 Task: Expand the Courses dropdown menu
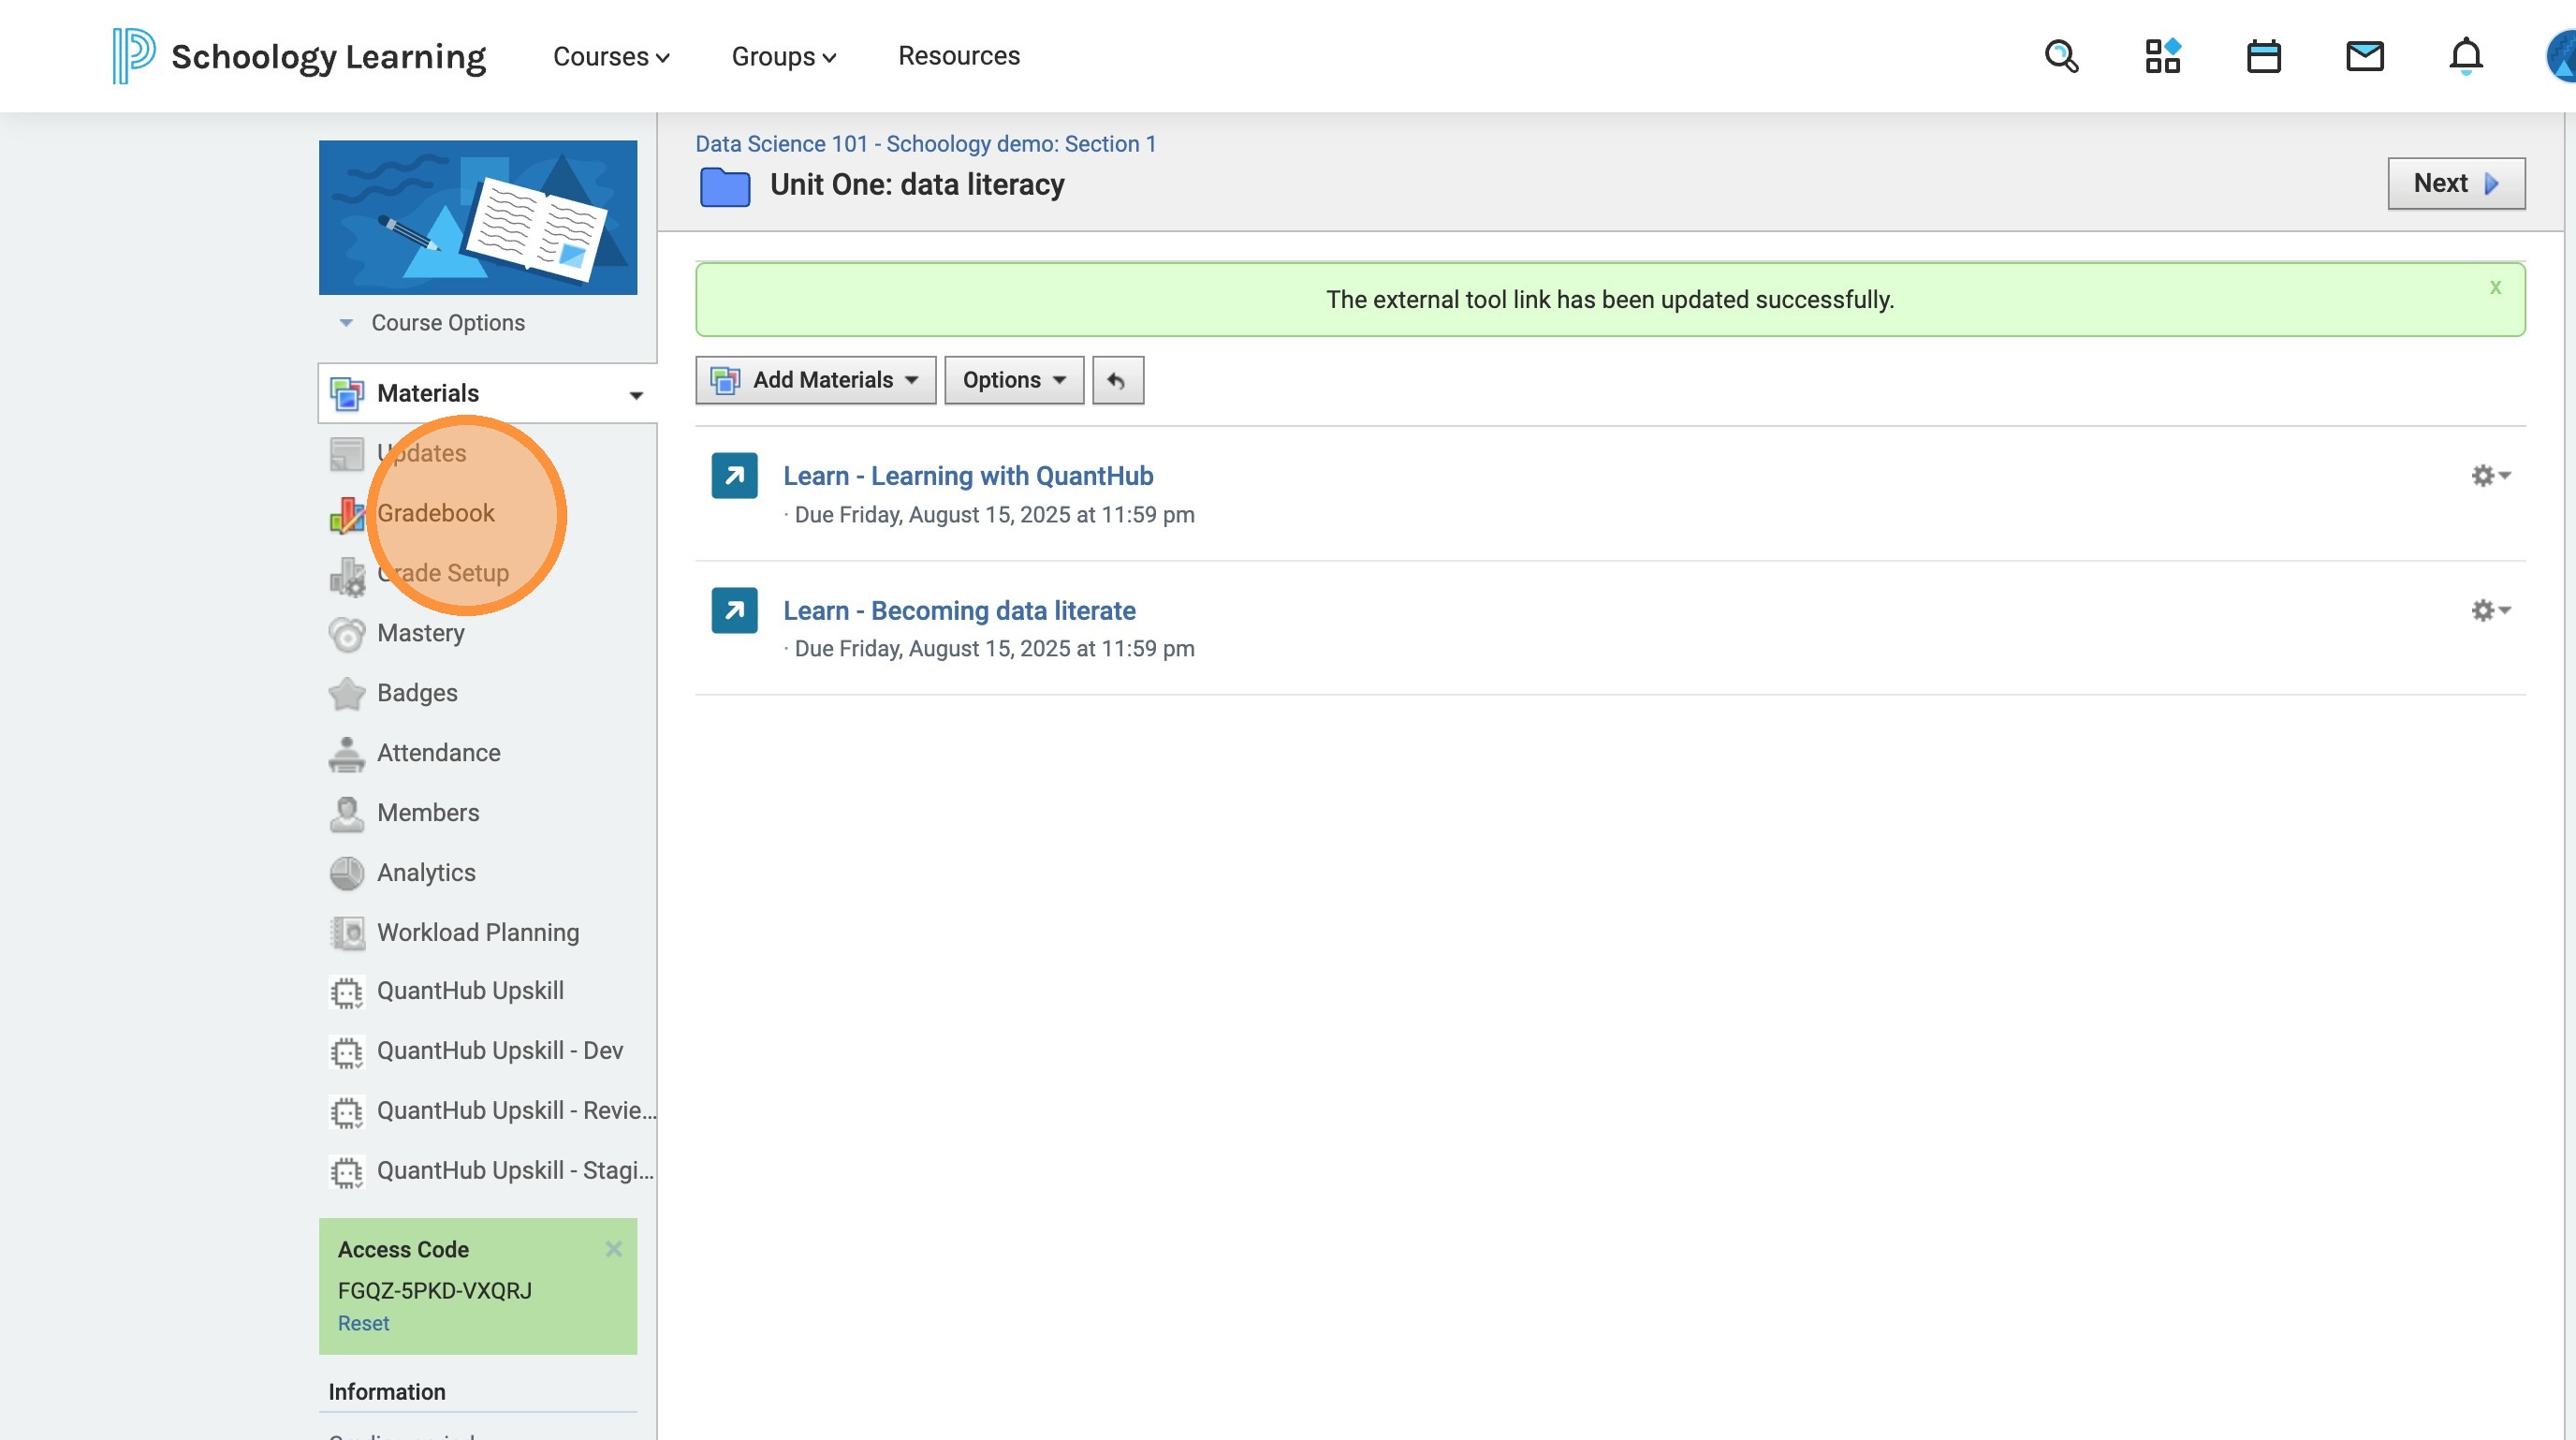pyautogui.click(x=611, y=57)
